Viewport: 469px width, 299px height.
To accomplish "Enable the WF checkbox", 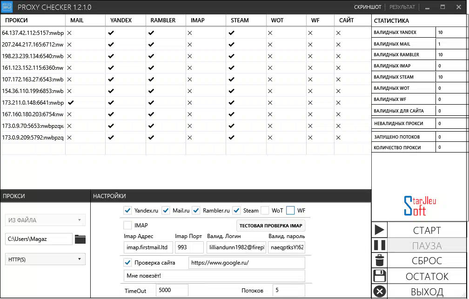I will tap(290, 211).
